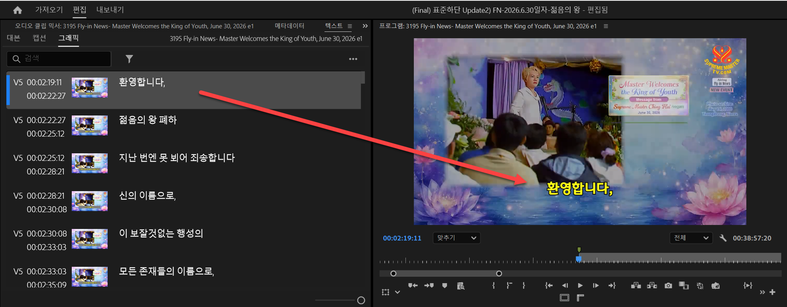Screen dimensions: 787x307
Task: Click the overlapping filmstrip comparison icon
Action: [684, 285]
